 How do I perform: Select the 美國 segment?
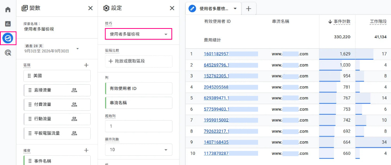pyautogui.click(x=57, y=76)
